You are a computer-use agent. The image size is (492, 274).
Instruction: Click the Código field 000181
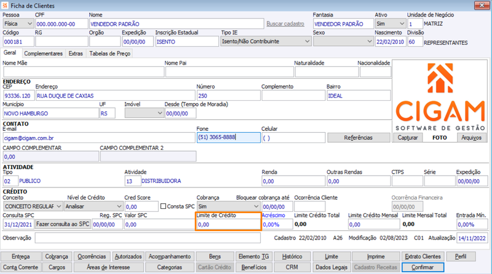(x=18, y=41)
